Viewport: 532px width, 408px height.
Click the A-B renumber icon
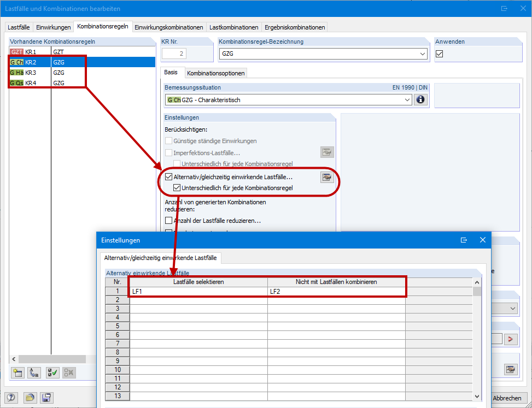coord(33,372)
